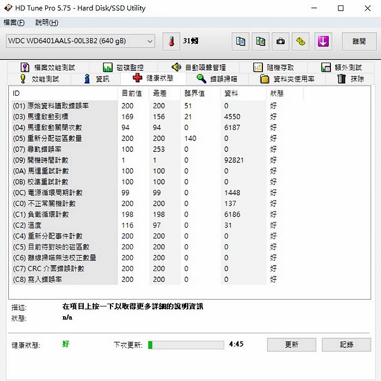
Task: Click the 更新 refresh button
Action: coord(292,345)
